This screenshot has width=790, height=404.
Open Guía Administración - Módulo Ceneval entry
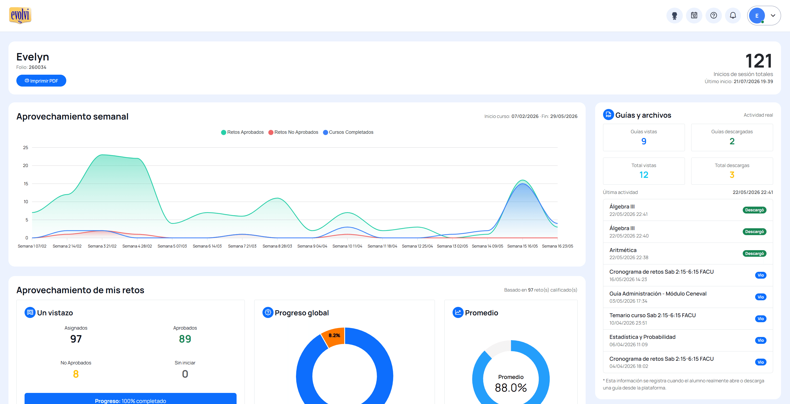click(x=688, y=297)
